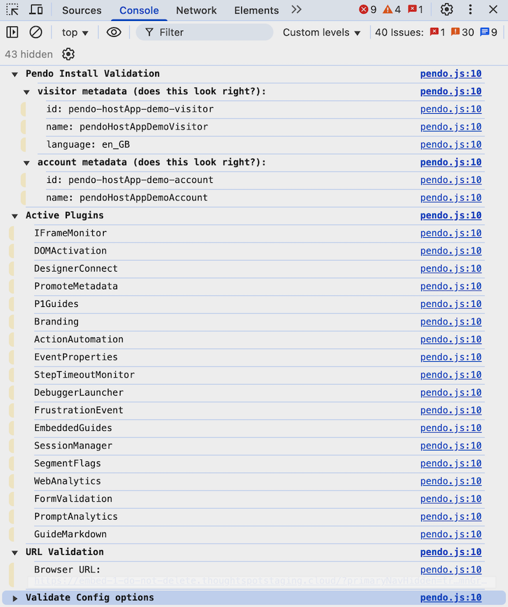This screenshot has width=508, height=607.
Task: Select the 'language: en_GB' log line
Action: (x=88, y=145)
